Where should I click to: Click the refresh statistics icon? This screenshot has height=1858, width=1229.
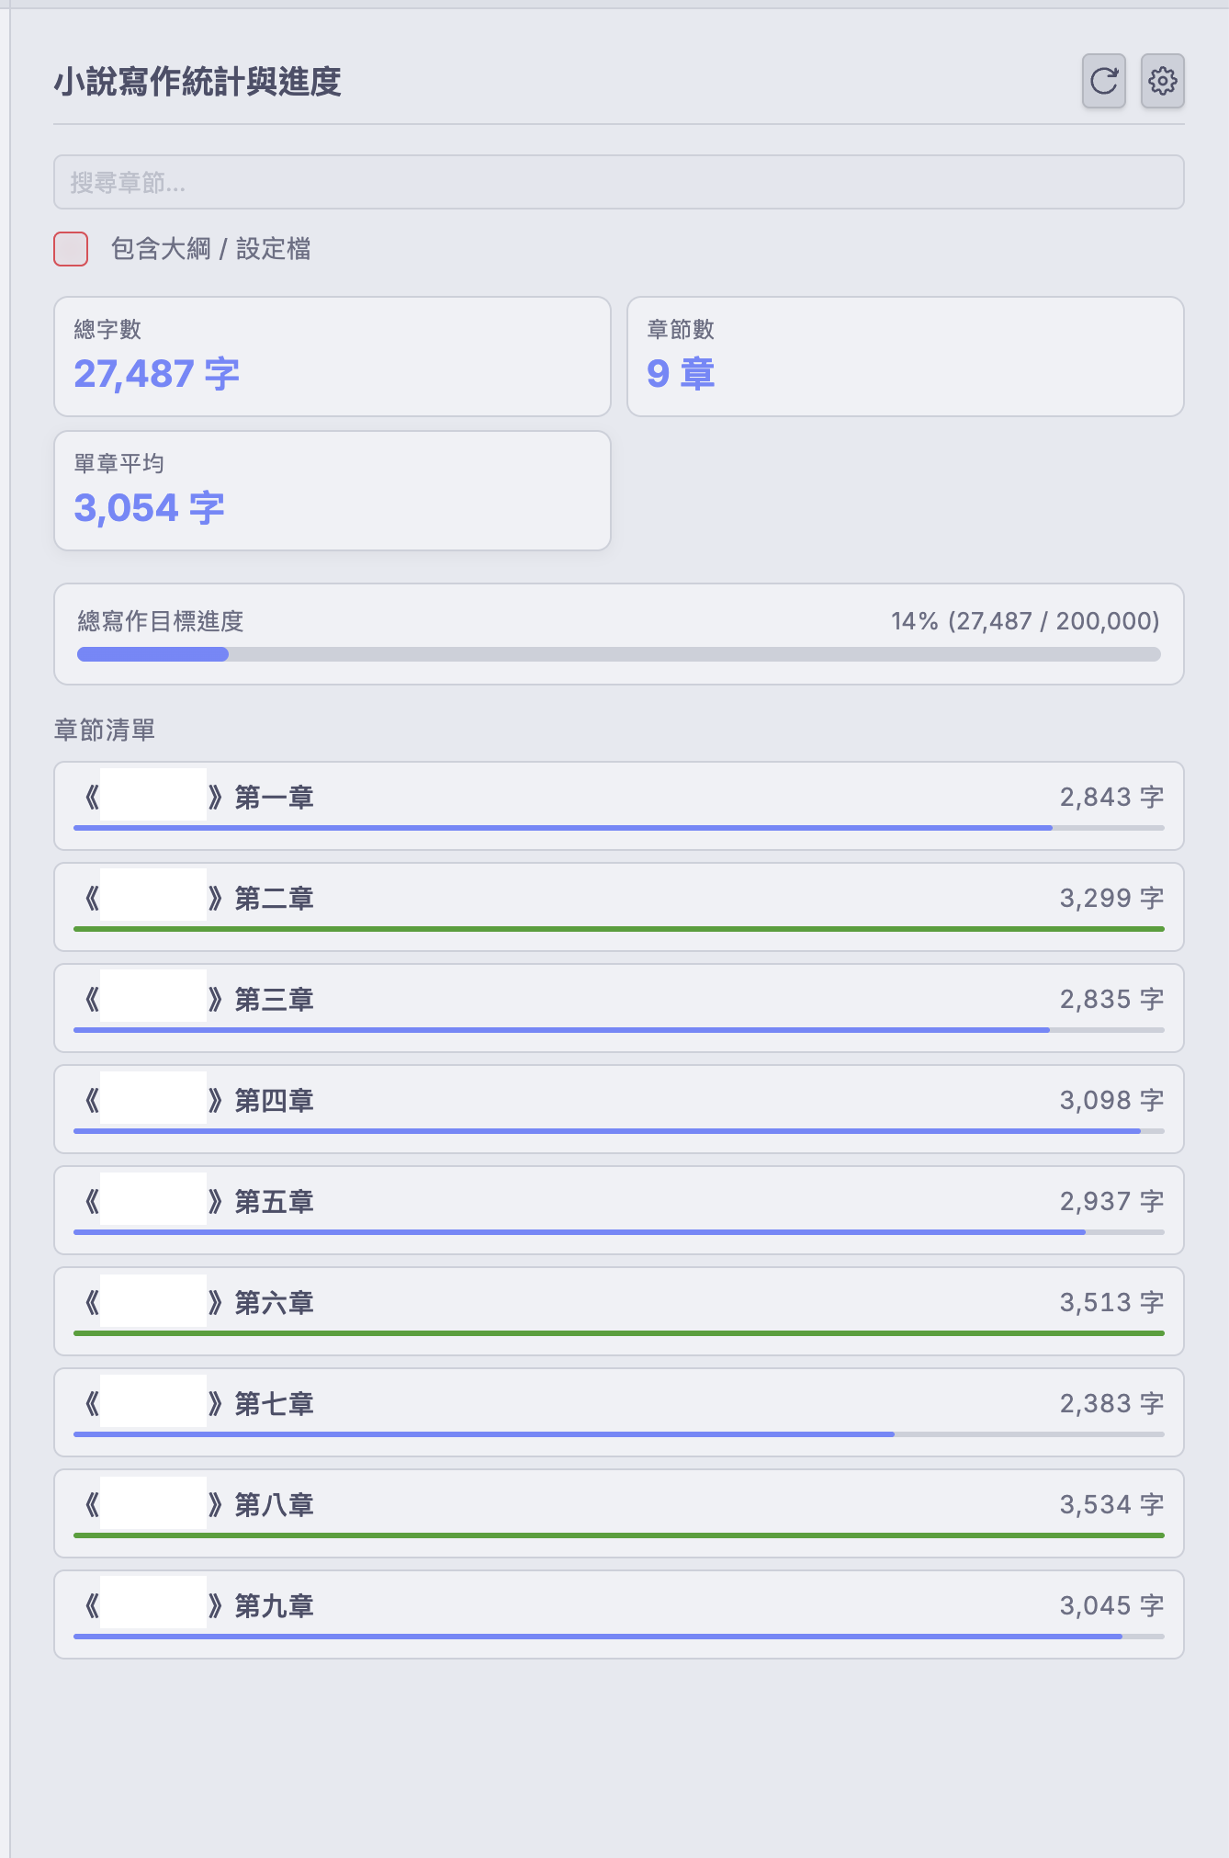pos(1103,81)
